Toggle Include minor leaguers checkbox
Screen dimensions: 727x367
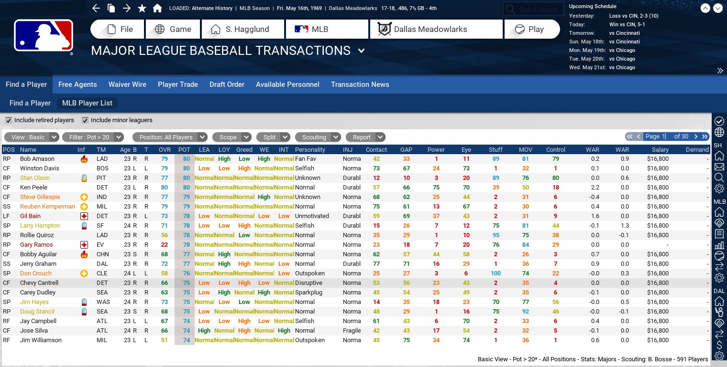click(85, 120)
